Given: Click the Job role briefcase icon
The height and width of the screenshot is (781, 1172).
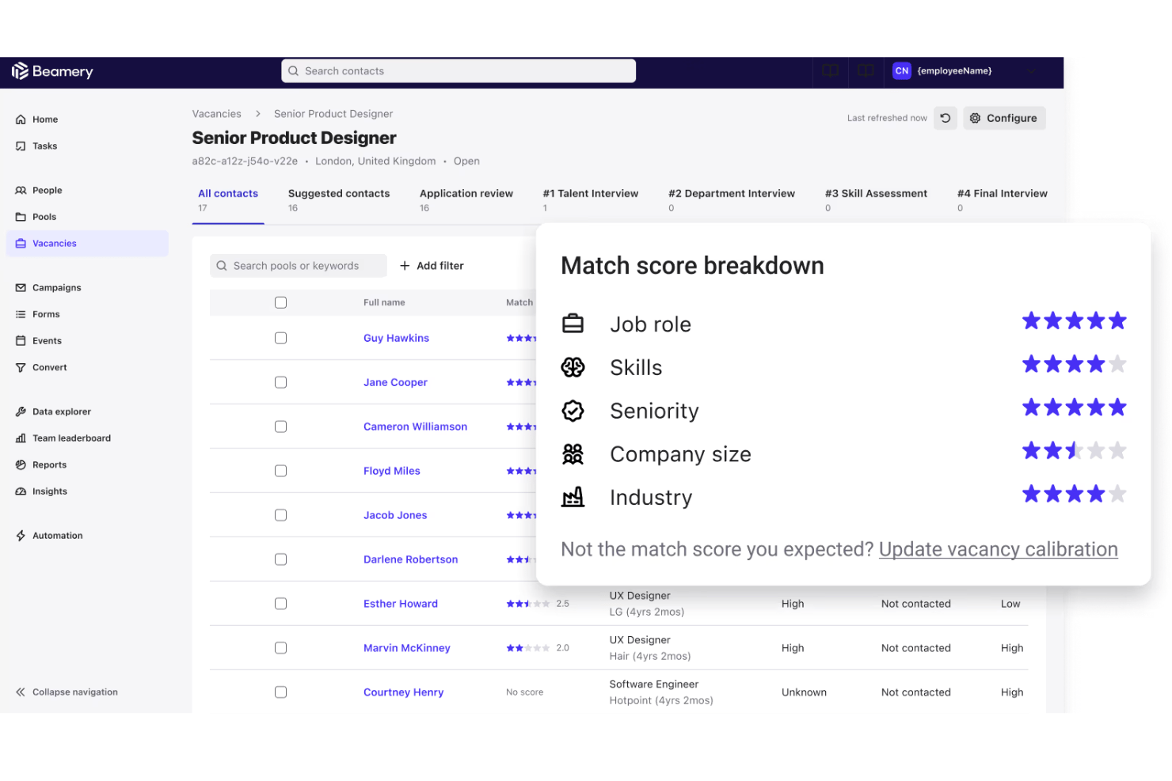Looking at the screenshot, I should click(573, 324).
